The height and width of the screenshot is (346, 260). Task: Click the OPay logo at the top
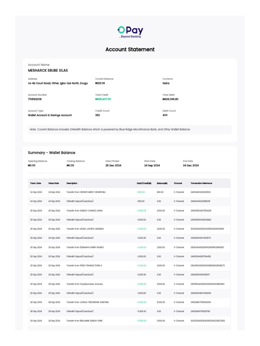[x=130, y=32]
